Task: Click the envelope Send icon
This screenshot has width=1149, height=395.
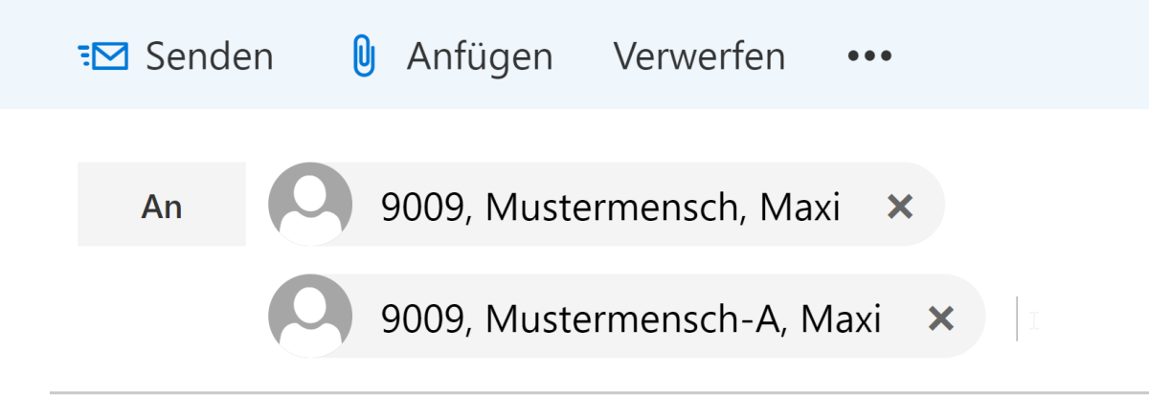Action: pyautogui.click(x=103, y=56)
